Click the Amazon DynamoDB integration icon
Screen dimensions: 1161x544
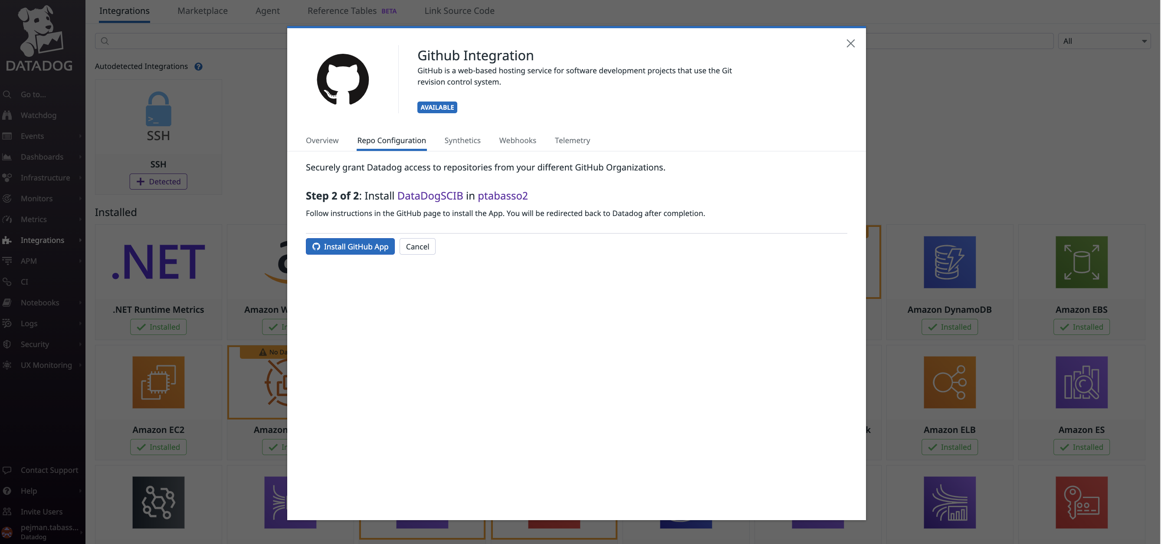(949, 262)
